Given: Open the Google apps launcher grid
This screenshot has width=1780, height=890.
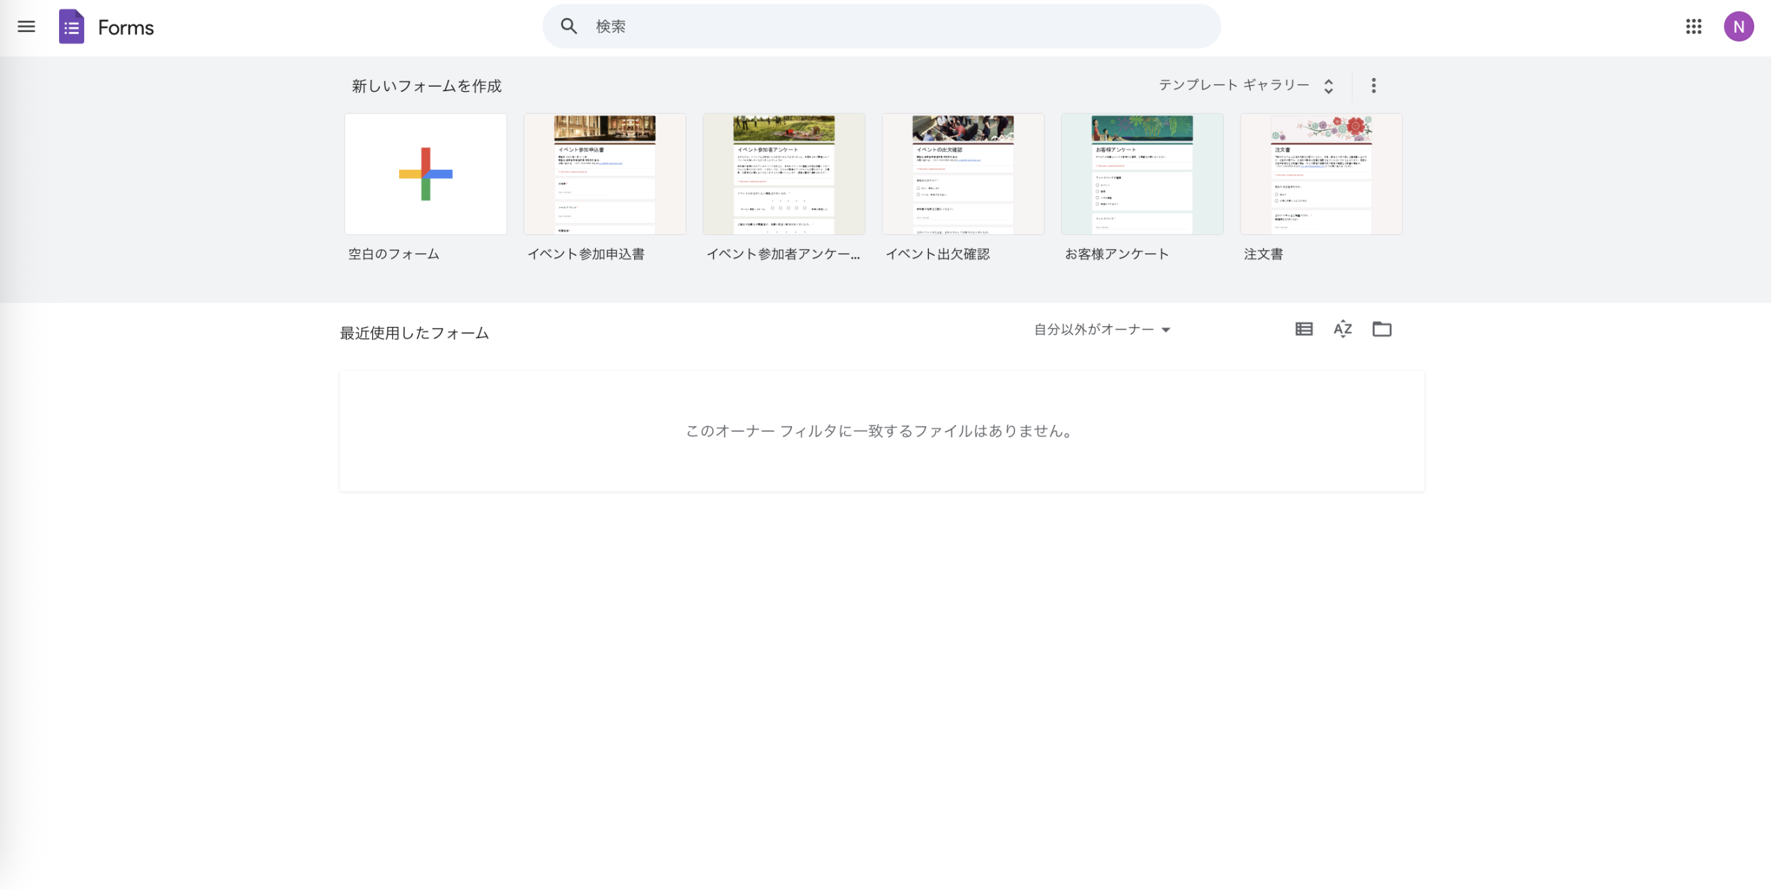Looking at the screenshot, I should (x=1694, y=26).
